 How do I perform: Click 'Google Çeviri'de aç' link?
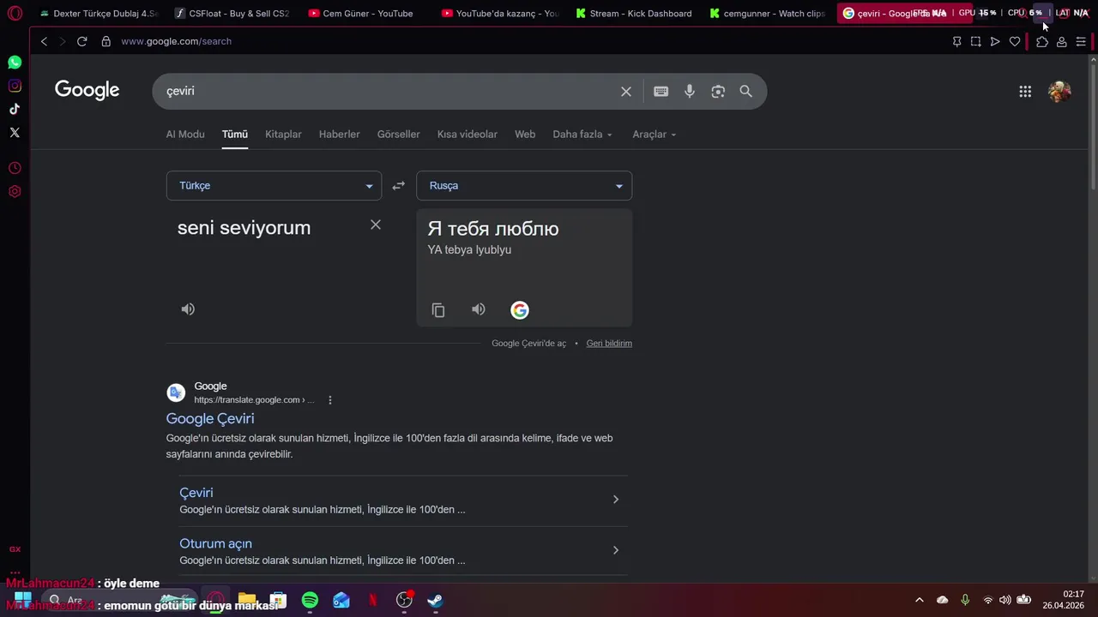[528, 344]
